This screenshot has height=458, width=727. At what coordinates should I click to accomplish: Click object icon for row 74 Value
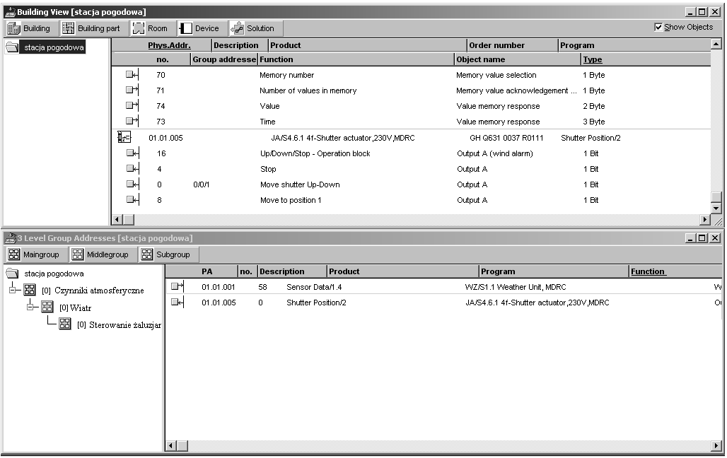click(132, 106)
